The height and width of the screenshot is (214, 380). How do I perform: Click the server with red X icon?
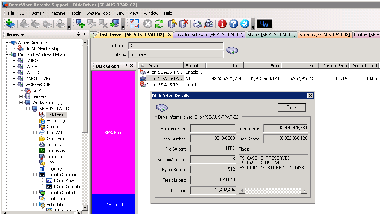tap(184, 23)
